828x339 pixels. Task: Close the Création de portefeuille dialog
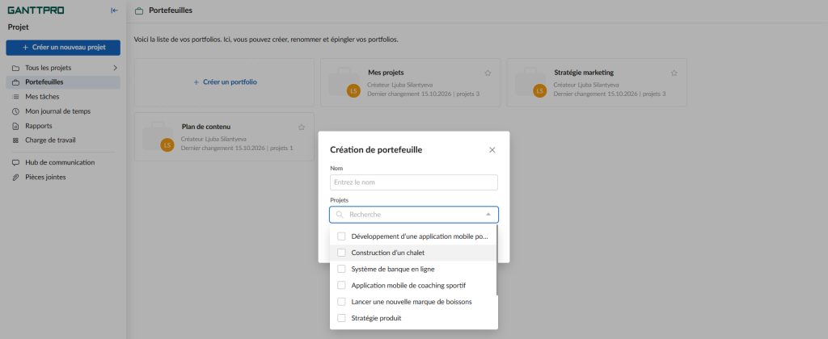(492, 150)
